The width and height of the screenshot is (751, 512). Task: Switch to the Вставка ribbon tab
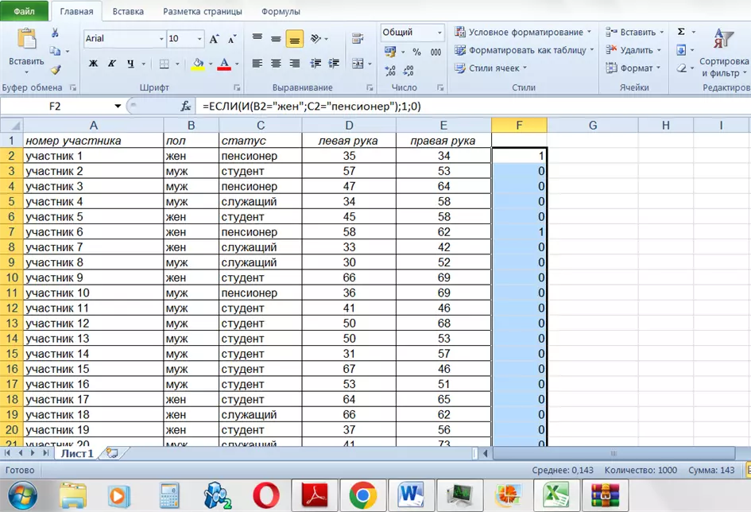coord(128,12)
